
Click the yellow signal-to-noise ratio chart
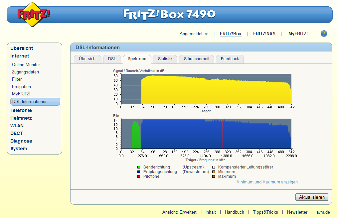pyautogui.click(x=206, y=89)
